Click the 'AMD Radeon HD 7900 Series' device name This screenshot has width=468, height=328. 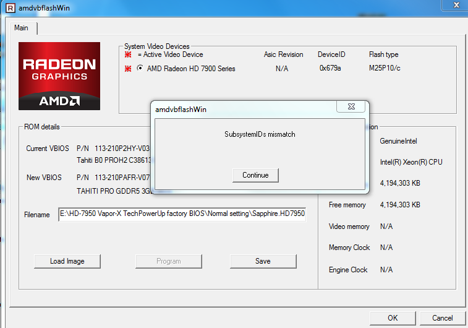pos(191,69)
